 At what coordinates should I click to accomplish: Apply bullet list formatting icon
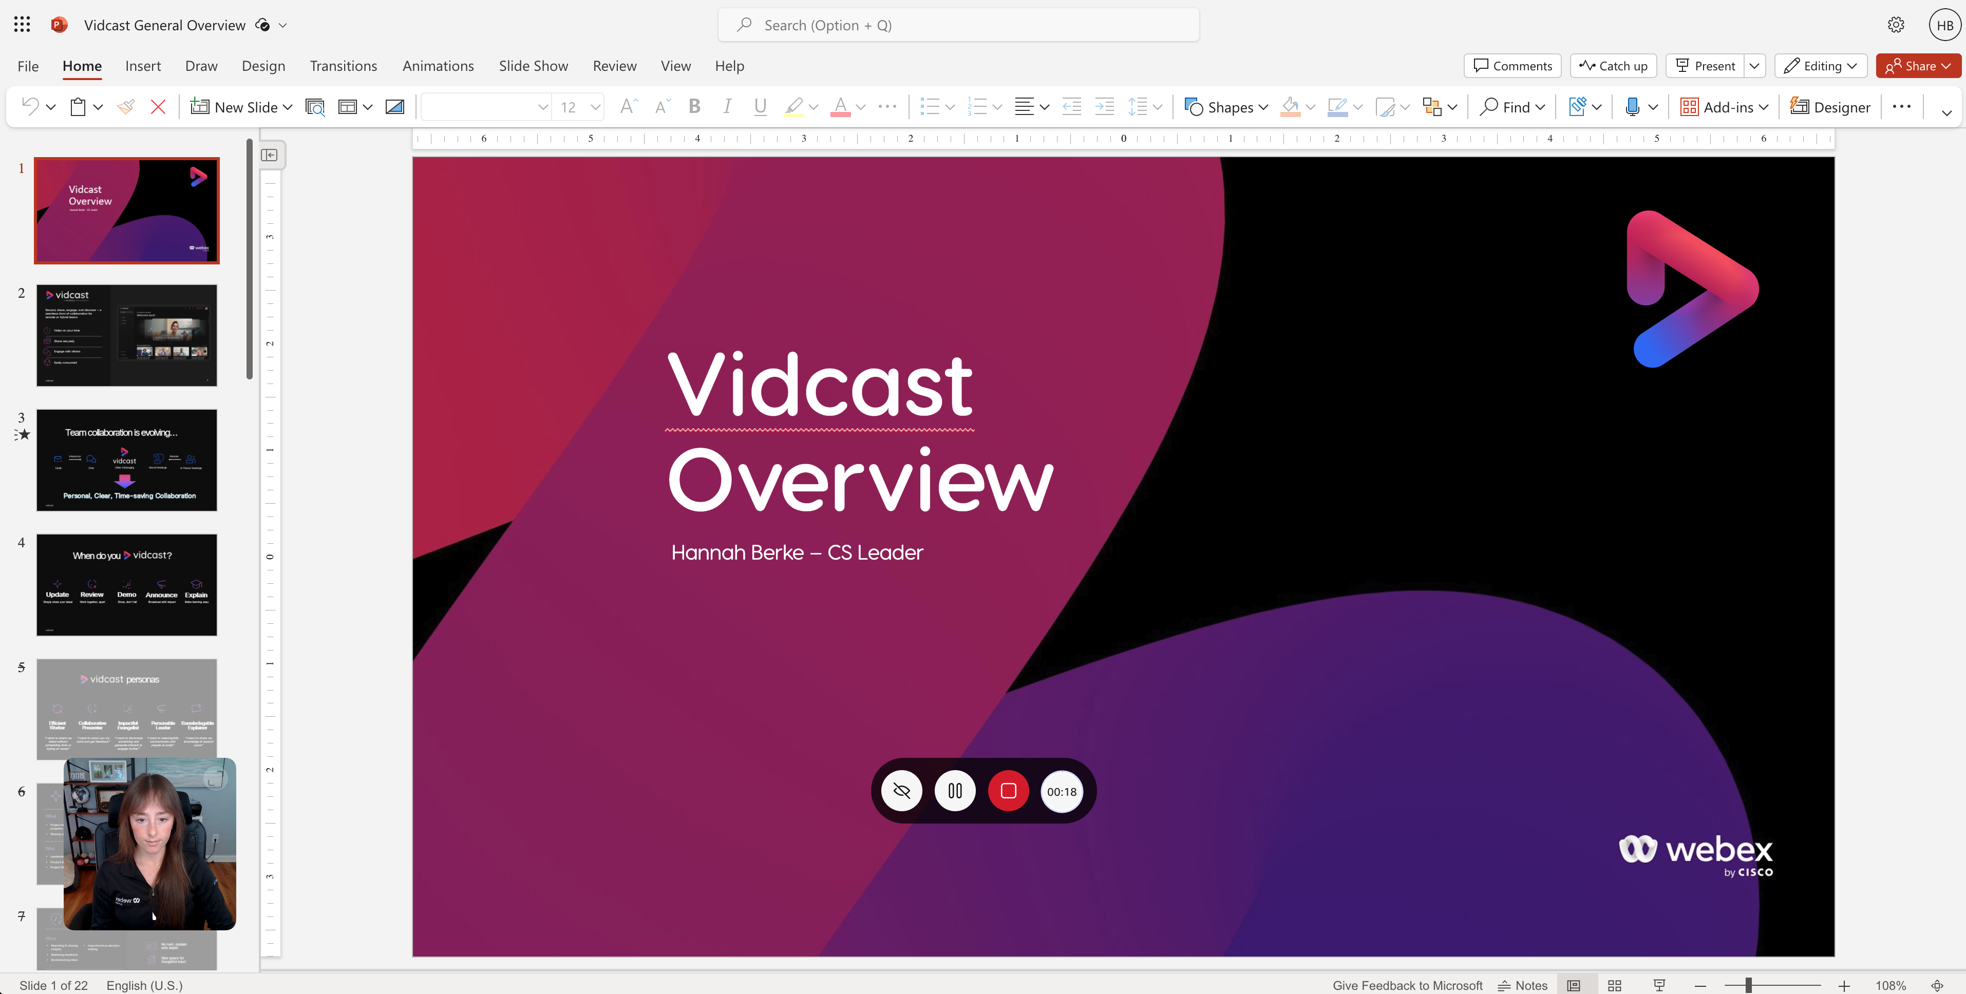(930, 107)
